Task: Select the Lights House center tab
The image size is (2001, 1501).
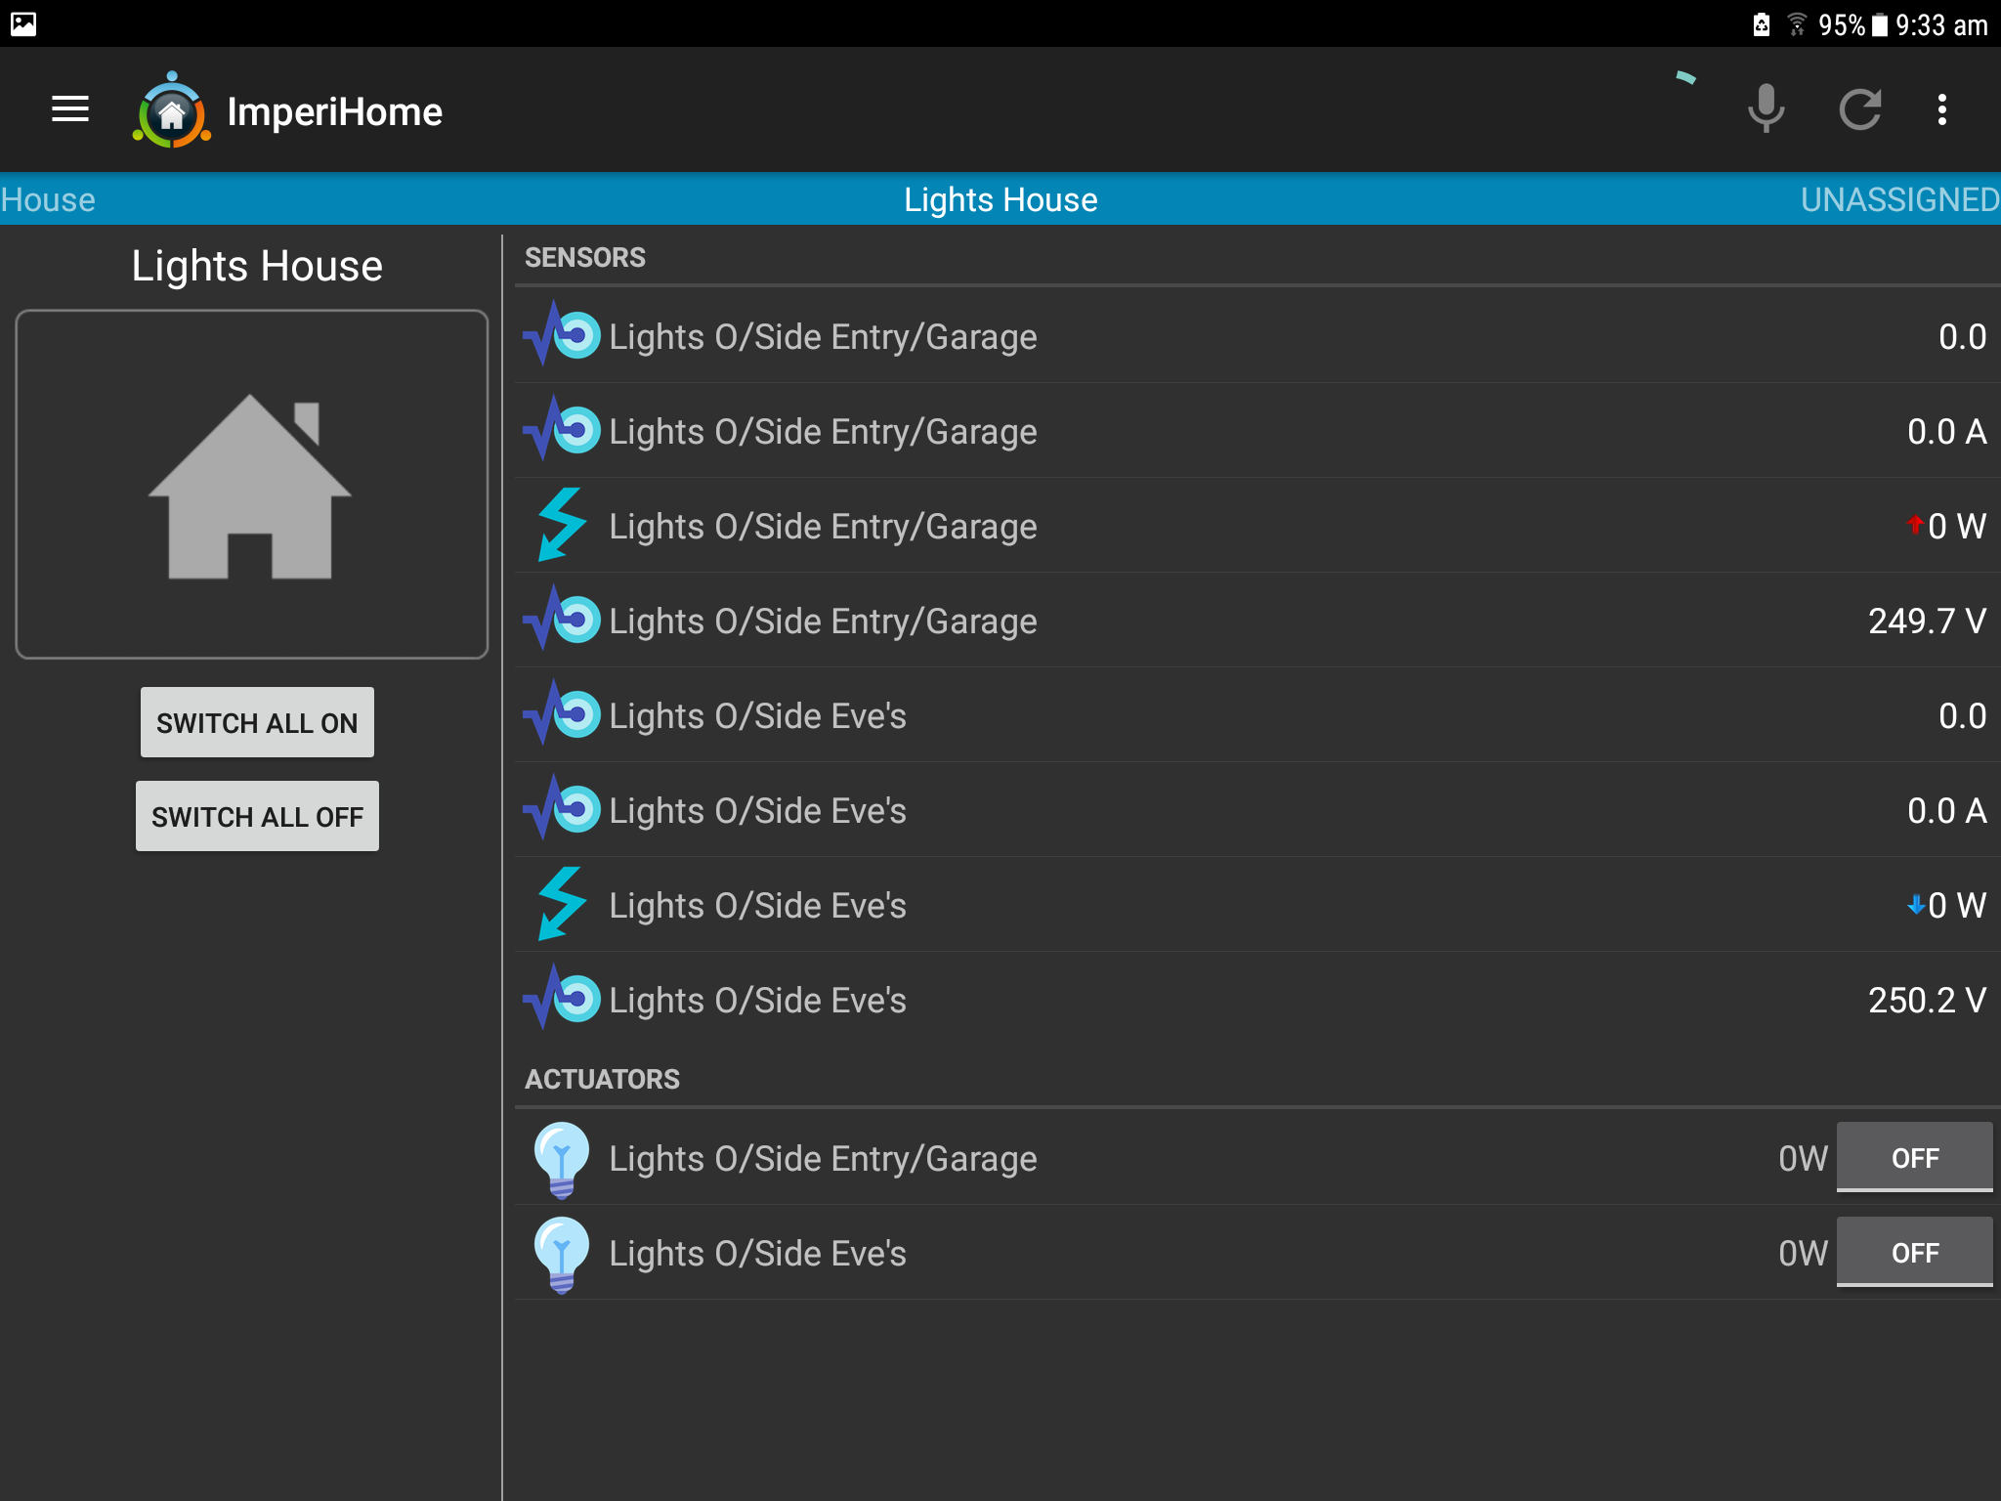Action: [1000, 200]
